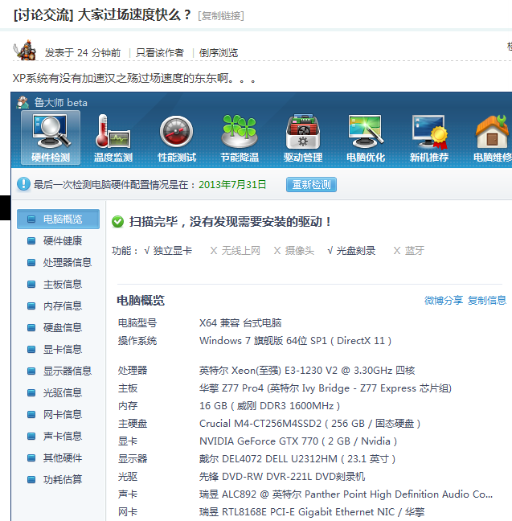Viewport: 512px width, 521px height.
Task: Open 功耗估算 in the sidebar
Action: pyautogui.click(x=62, y=479)
